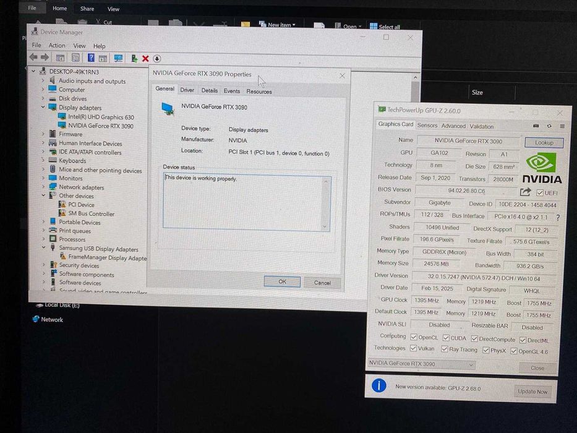Open GPU selection dropdown in GPU-Z
Viewport: 577px width, 433px height.
tap(421, 364)
